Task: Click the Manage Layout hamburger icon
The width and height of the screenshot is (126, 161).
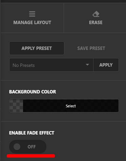Action: [x=32, y=14]
